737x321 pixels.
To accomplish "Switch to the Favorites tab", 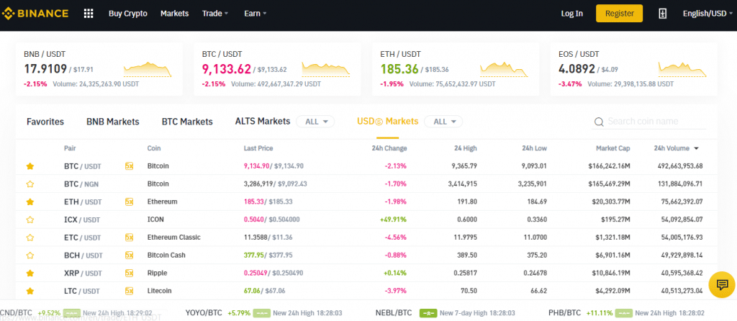I will click(45, 122).
